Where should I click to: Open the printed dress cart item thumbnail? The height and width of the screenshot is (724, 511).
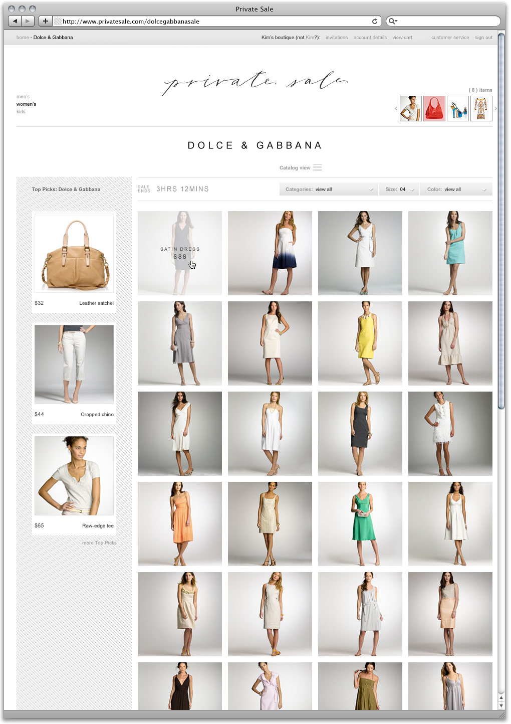pos(481,108)
